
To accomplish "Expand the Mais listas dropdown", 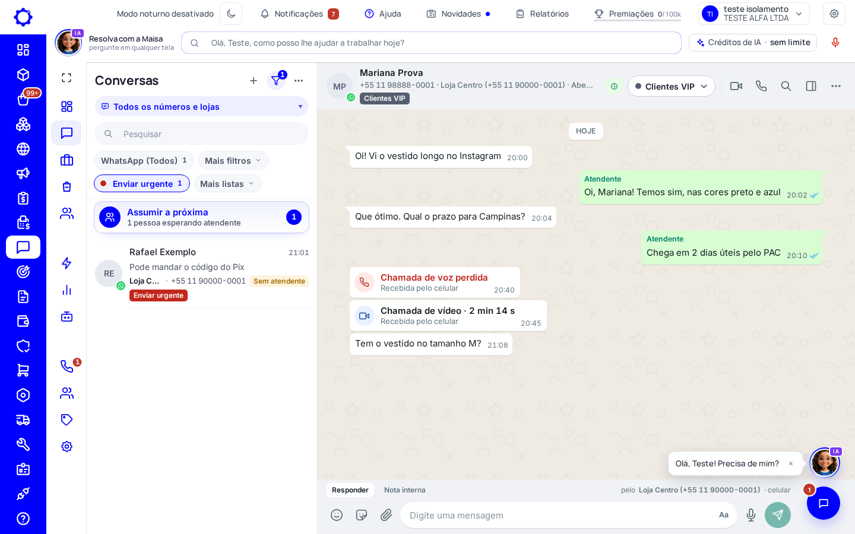I will 227,184.
